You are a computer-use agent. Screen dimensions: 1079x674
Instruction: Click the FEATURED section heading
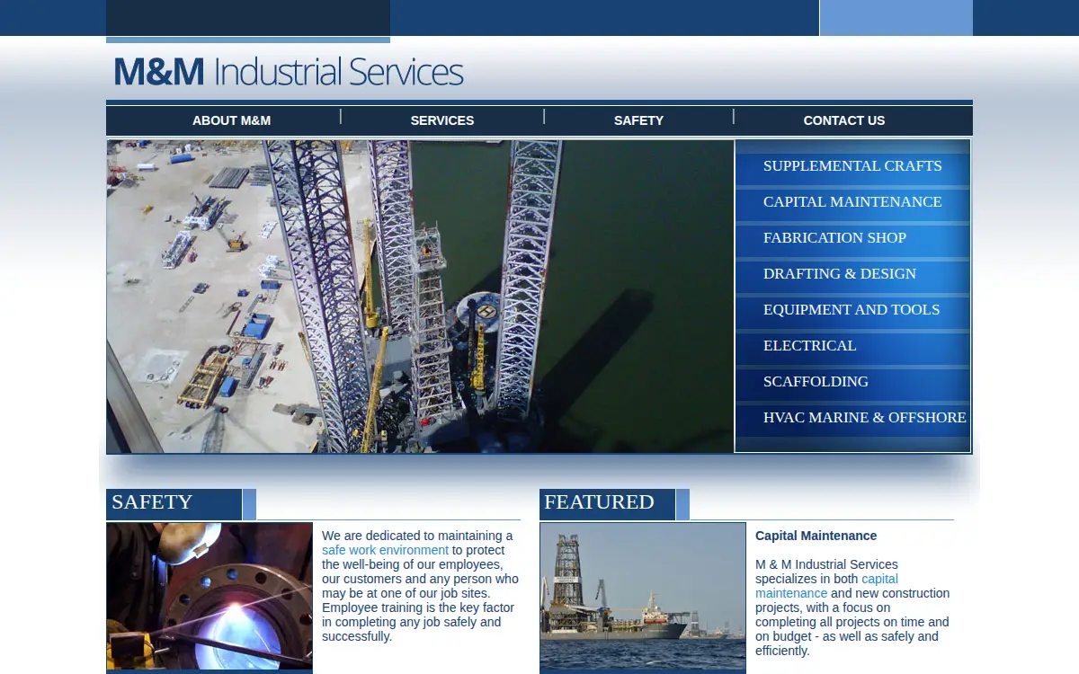pos(599,502)
